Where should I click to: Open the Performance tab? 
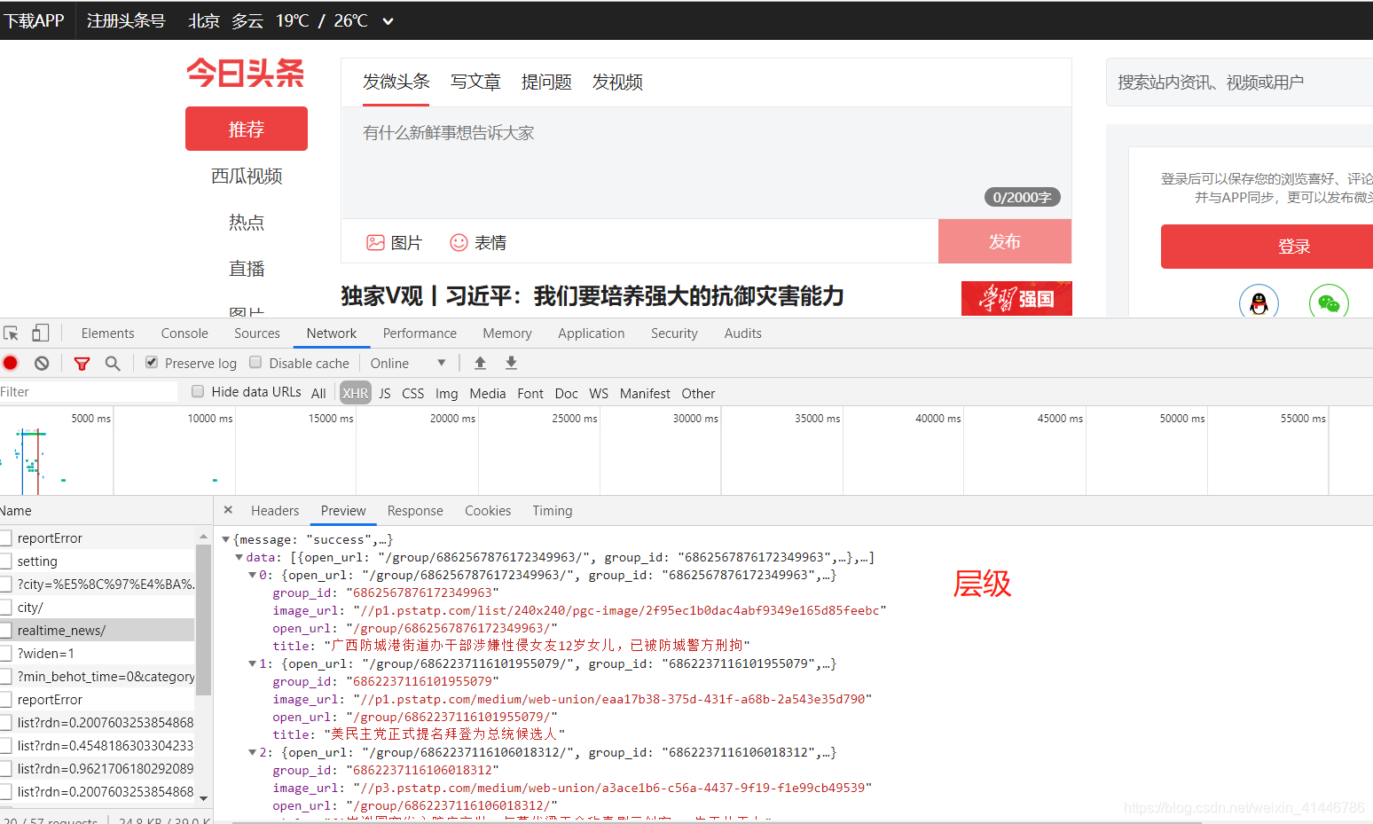(x=420, y=334)
